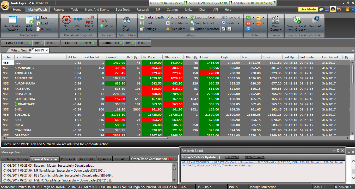Switch to the DP Alerts tab
The width and height of the screenshot is (355, 189).
[105, 159]
